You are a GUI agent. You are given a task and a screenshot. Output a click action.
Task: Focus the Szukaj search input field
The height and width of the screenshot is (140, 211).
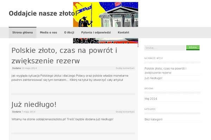pyautogui.click(x=165, y=48)
